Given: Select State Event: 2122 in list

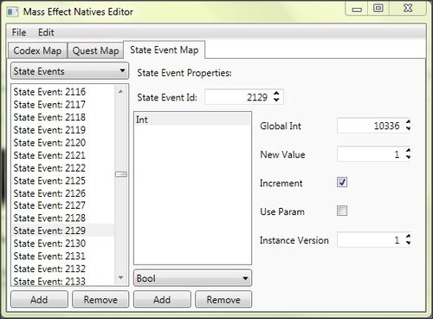Looking at the screenshot, I should pos(63,168).
